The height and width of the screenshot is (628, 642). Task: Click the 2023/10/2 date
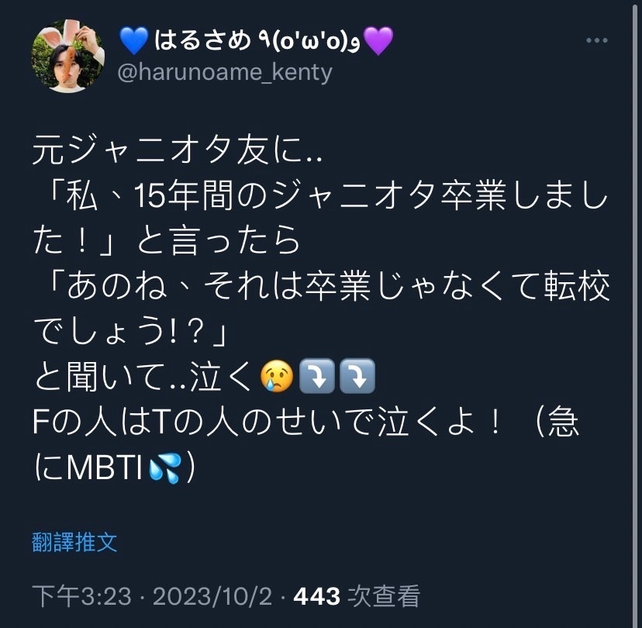coord(212,596)
